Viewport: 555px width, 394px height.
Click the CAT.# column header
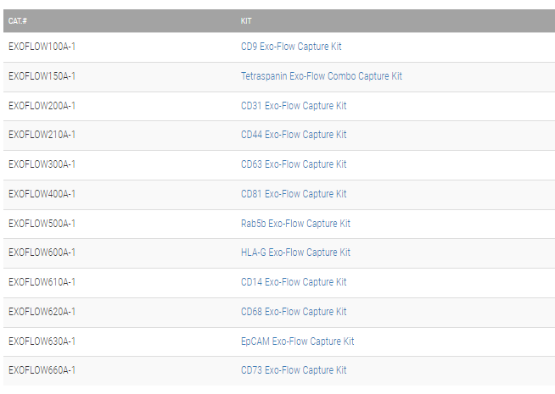point(17,20)
